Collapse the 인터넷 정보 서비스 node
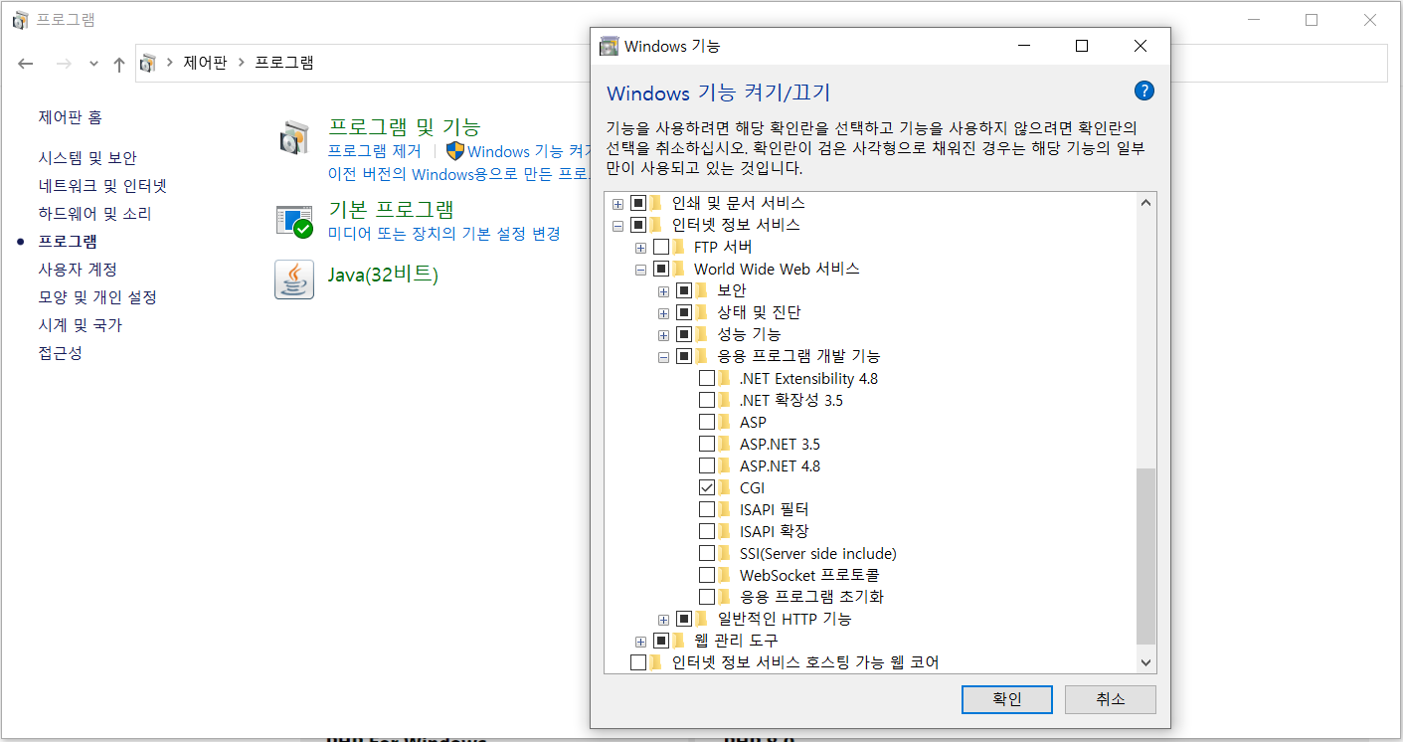Image resolution: width=1403 pixels, height=742 pixels. pyautogui.click(x=618, y=225)
